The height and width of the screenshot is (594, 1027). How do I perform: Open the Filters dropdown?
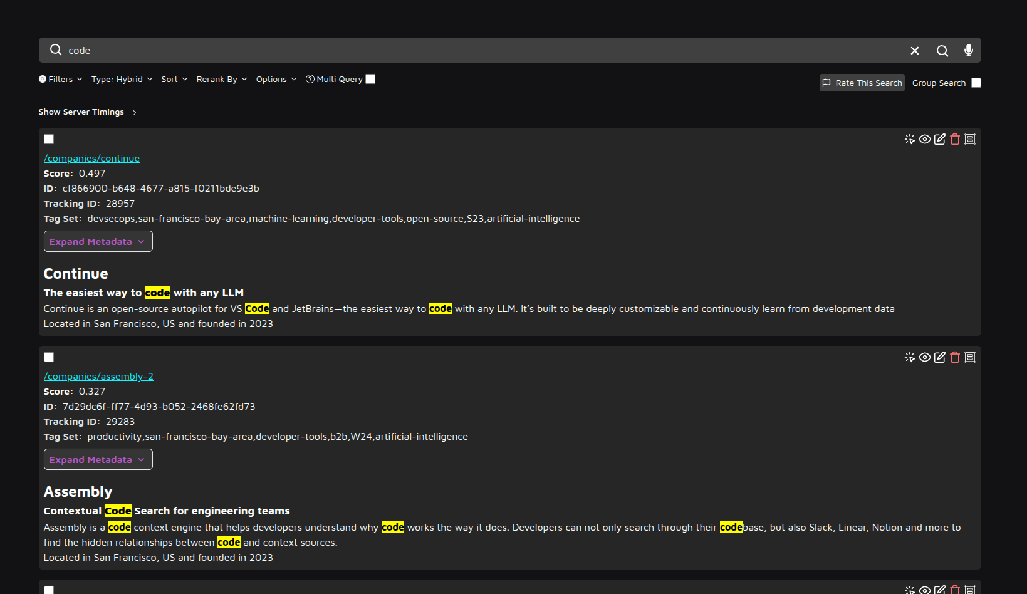click(x=61, y=79)
